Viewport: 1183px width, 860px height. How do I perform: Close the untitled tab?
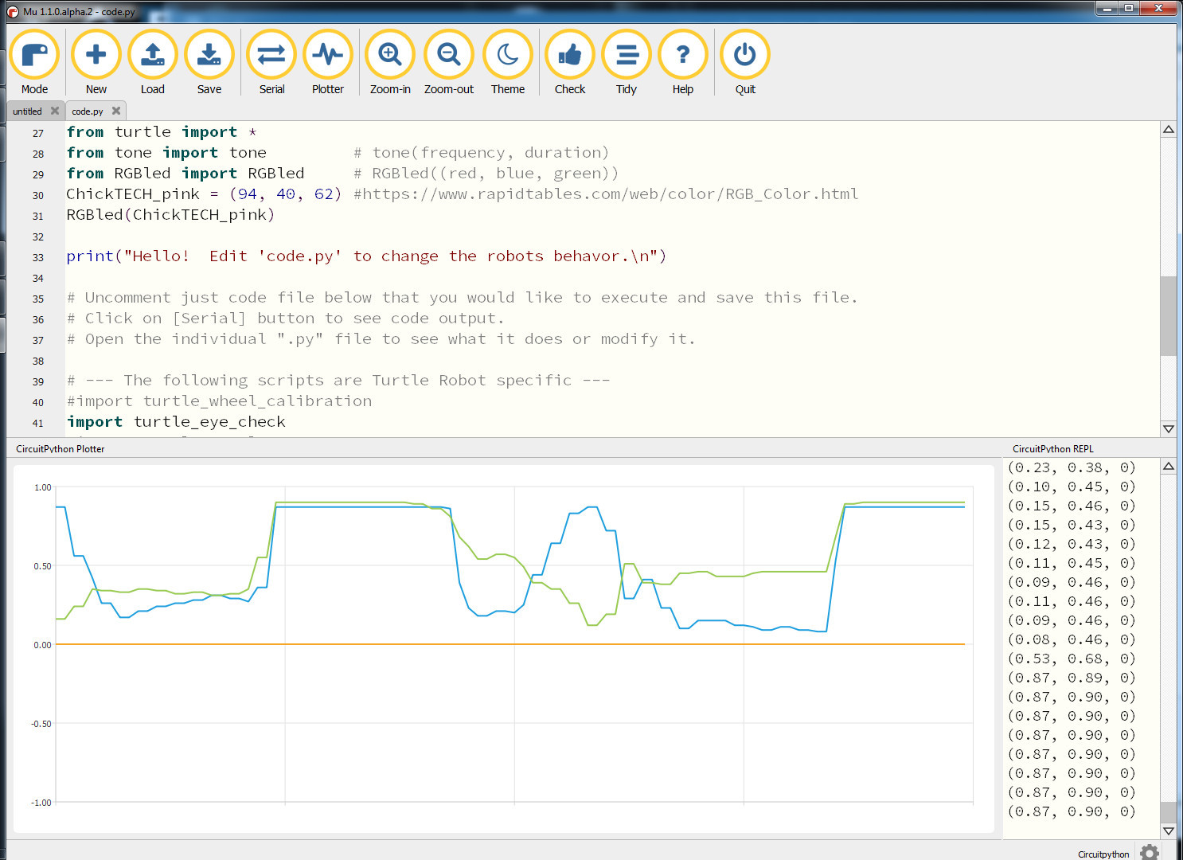coord(55,111)
